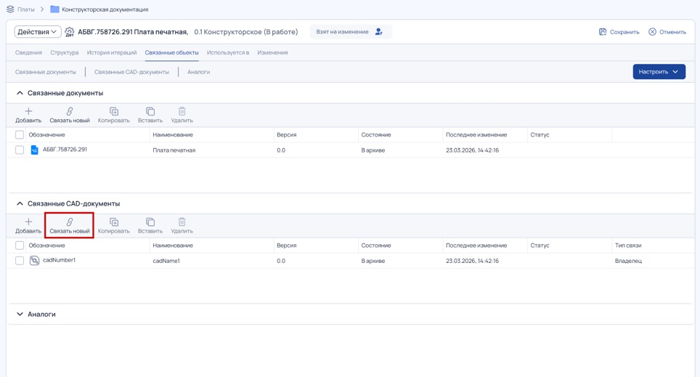The image size is (700, 377).
Task: Click the Сохранить disk icon
Action: (x=603, y=32)
